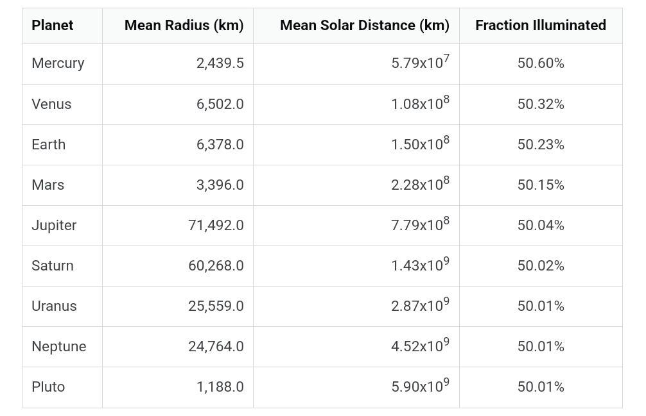
Task: Click the Jupiter planet cell
Action: point(54,226)
